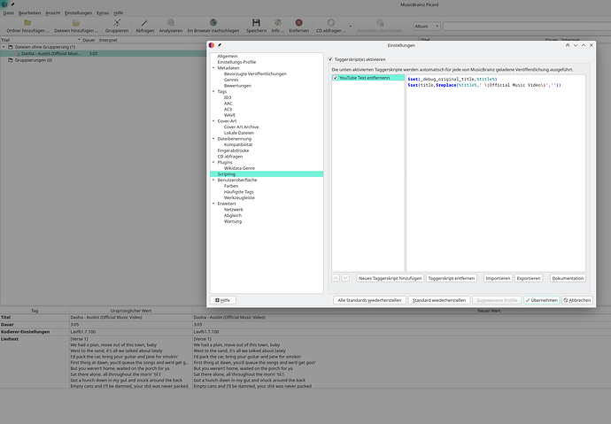
Task: Click folder icon of Gruppierungen (0)
Action: pyautogui.click(x=11, y=60)
